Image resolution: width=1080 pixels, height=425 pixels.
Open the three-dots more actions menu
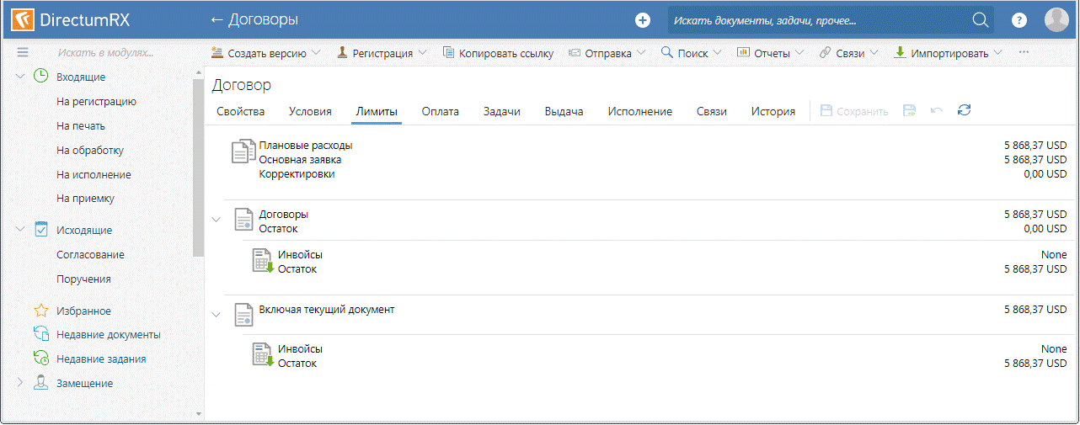click(1024, 52)
